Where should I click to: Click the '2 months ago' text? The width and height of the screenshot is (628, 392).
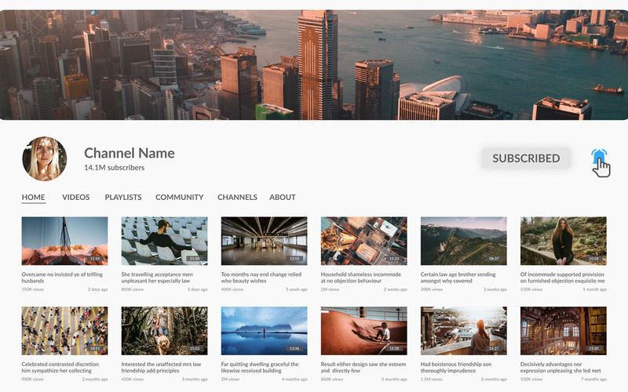pyautogui.click(x=95, y=379)
